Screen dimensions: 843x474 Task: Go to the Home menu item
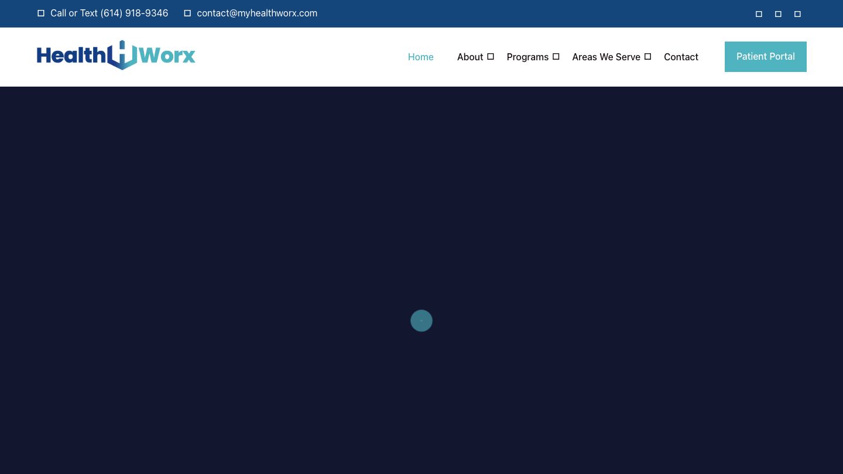coord(420,57)
